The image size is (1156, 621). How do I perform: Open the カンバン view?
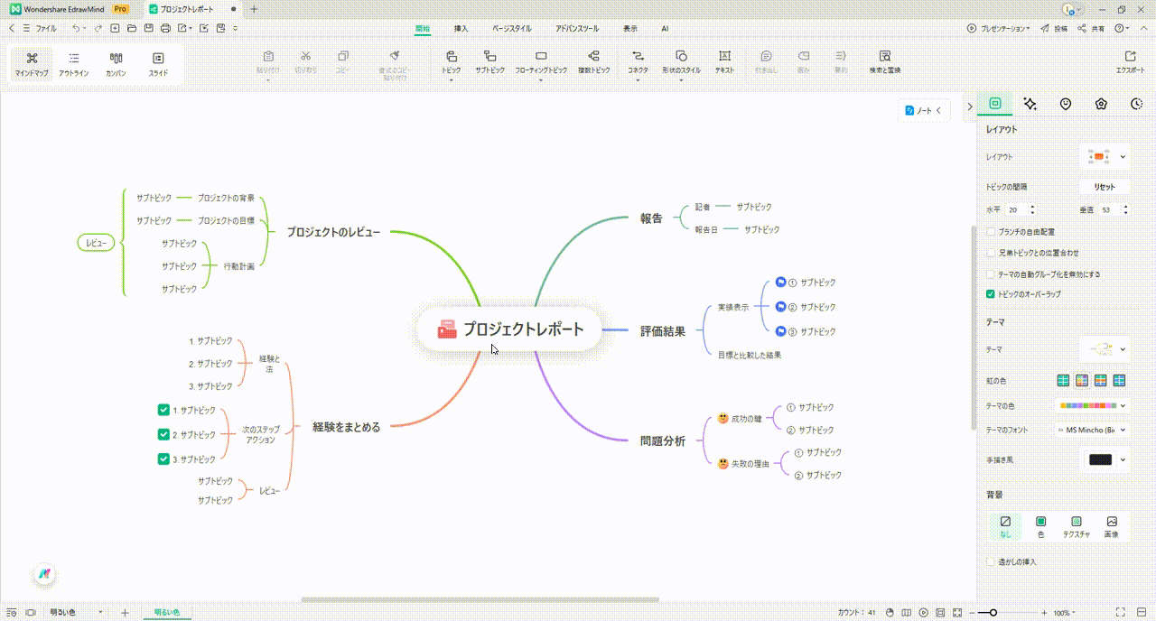point(116,64)
